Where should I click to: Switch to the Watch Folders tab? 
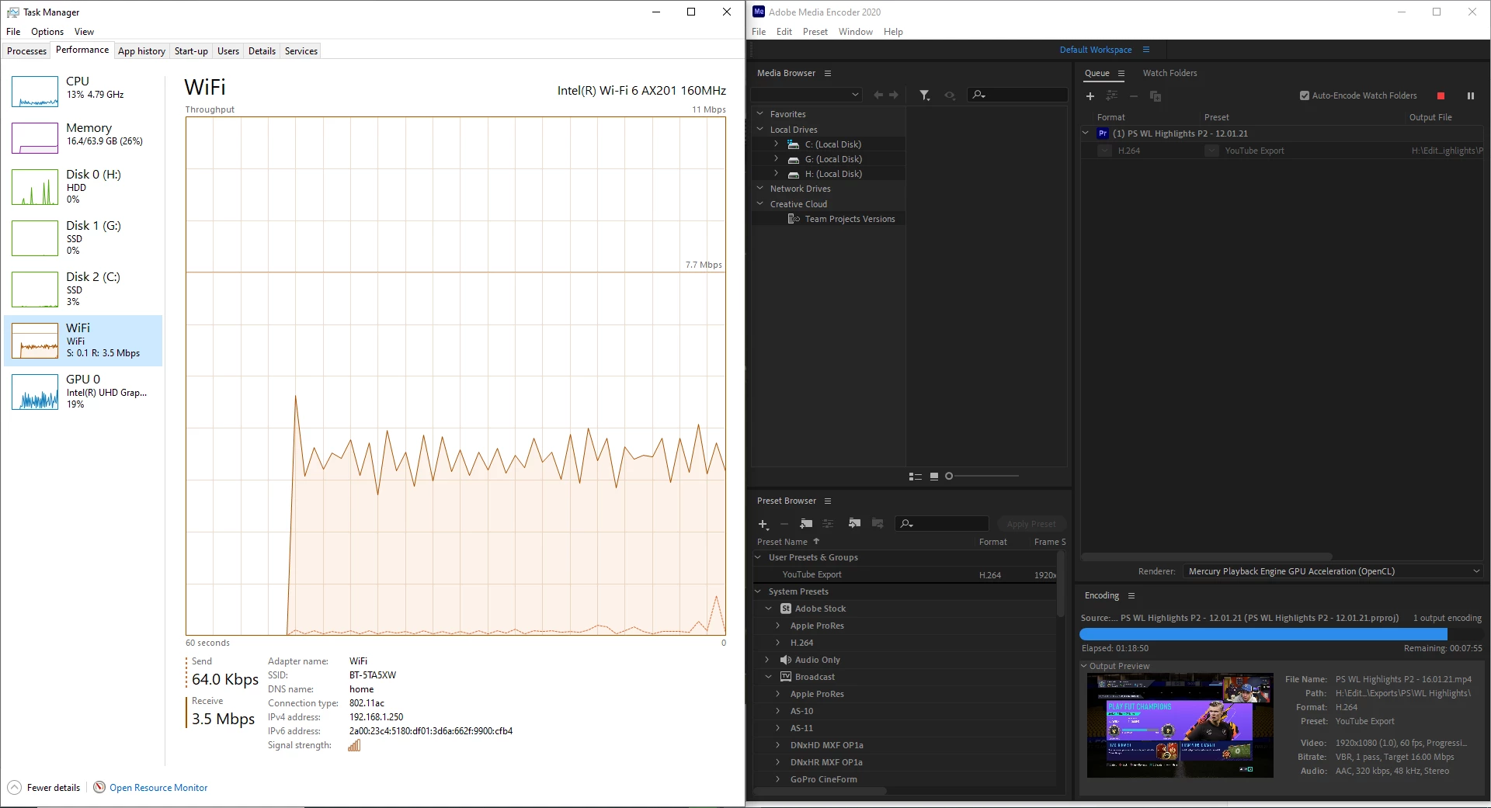1170,73
